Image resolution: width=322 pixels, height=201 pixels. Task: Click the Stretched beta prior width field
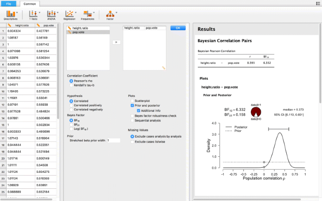(x=114, y=140)
